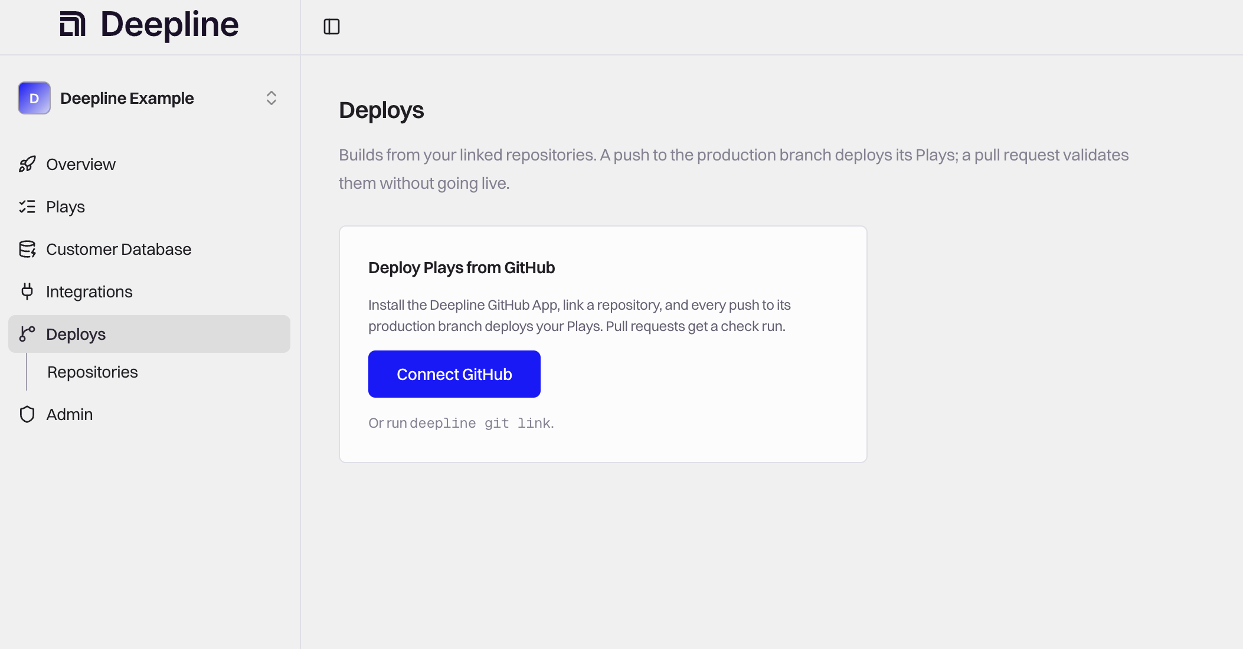Open the Admin section
The image size is (1243, 649).
149,414
